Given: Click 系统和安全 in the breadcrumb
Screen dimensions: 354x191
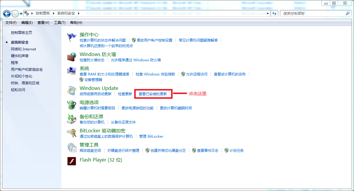Looking at the screenshot, I should (x=66, y=14).
